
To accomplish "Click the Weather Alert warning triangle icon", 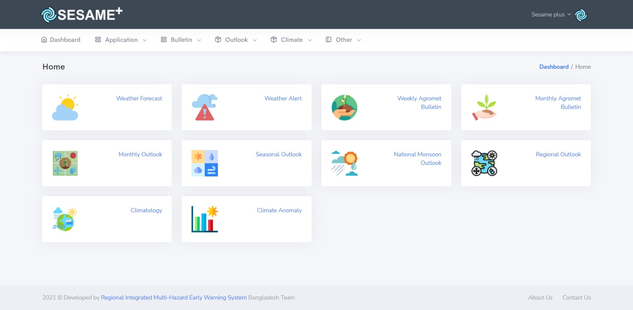I will [x=205, y=107].
